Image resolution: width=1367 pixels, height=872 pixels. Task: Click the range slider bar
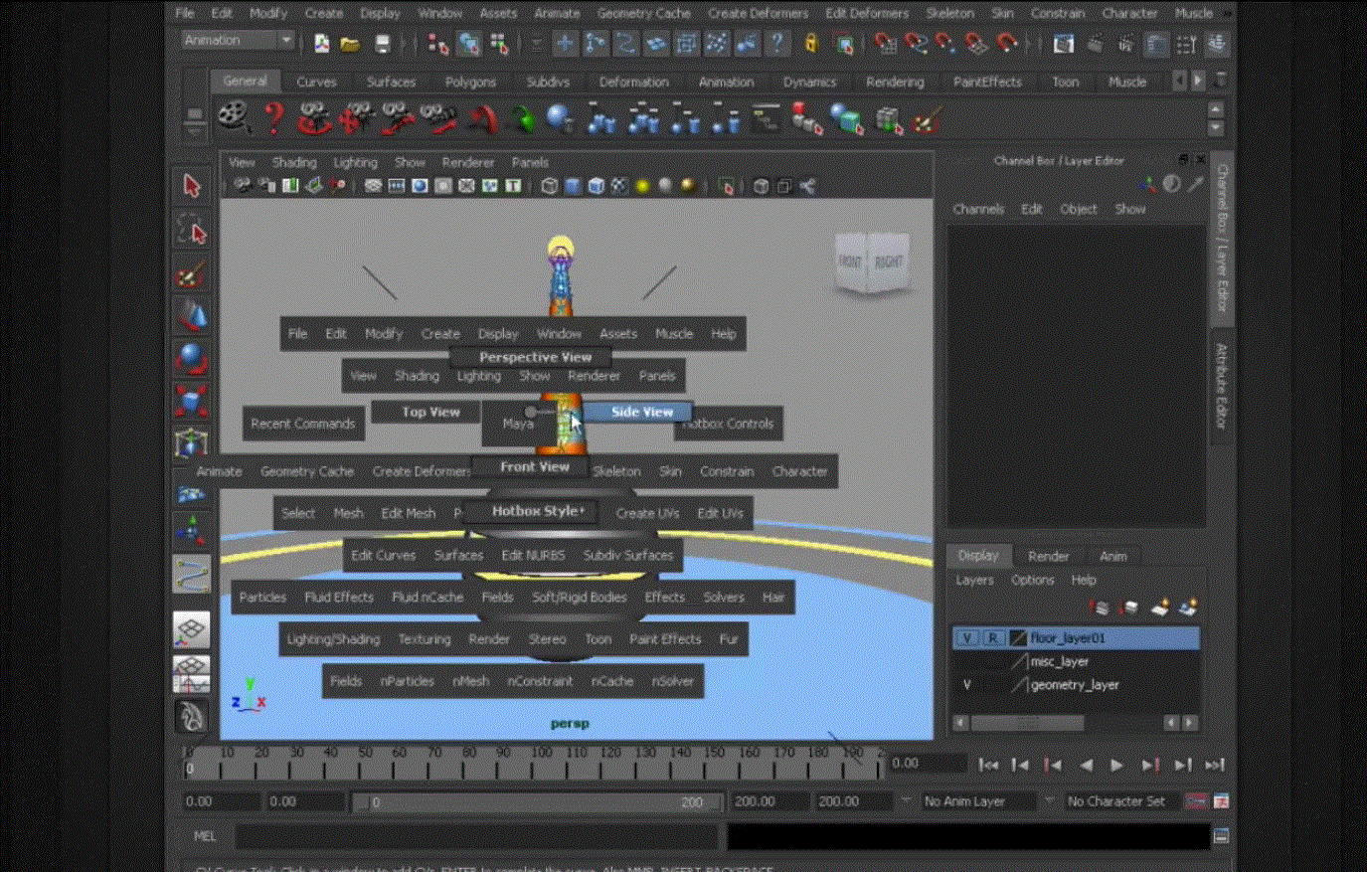click(x=540, y=802)
